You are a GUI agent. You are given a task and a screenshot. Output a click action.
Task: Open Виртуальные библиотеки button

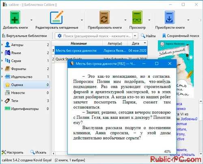[25, 36]
